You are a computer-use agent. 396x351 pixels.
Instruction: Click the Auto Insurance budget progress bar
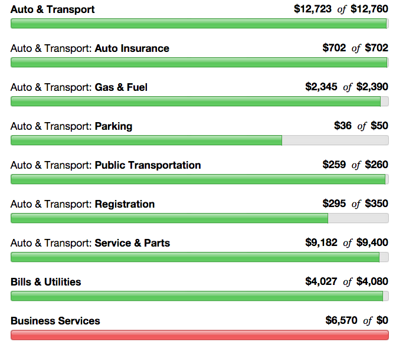(x=199, y=63)
